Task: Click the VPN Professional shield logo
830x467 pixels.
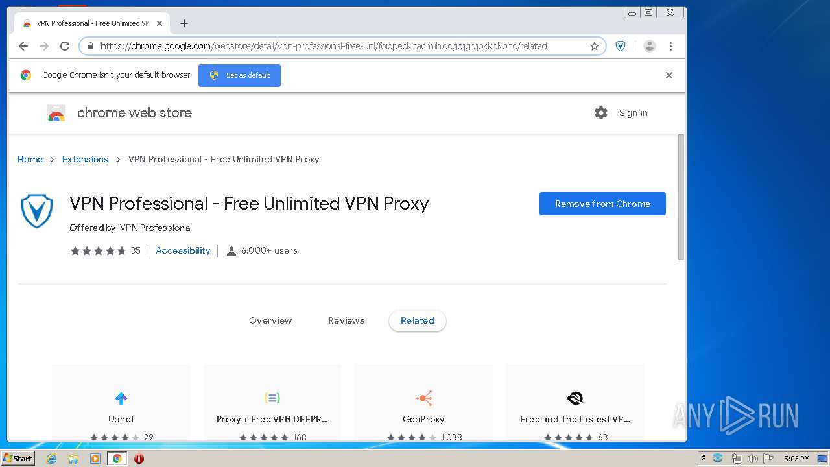Action: [37, 211]
